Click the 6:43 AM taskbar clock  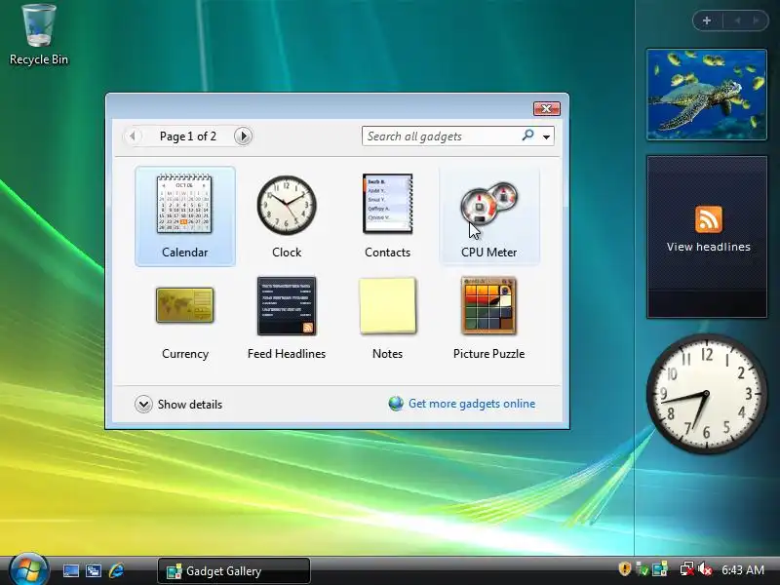click(743, 569)
